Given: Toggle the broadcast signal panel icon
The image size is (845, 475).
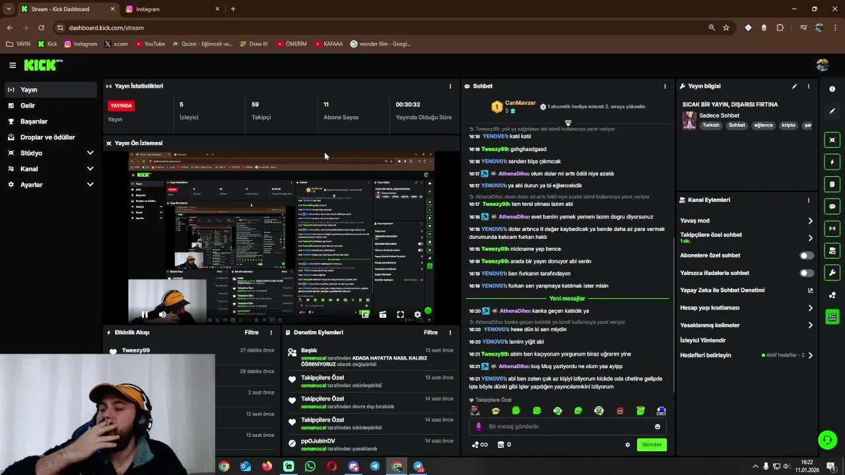Looking at the screenshot, I should pos(832,228).
